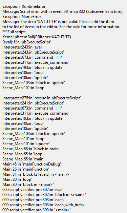This screenshot has height=213, width=127.
Task: Click the "(eval):1:in `pbExecuteScript'" line
Action: tap(27, 42)
